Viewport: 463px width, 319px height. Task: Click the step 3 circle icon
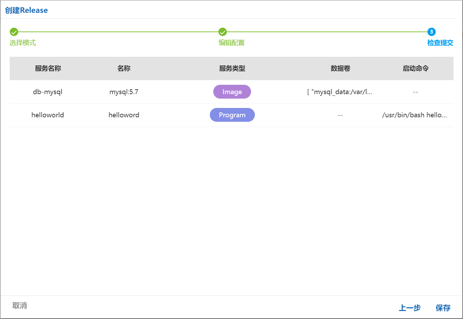pos(431,32)
